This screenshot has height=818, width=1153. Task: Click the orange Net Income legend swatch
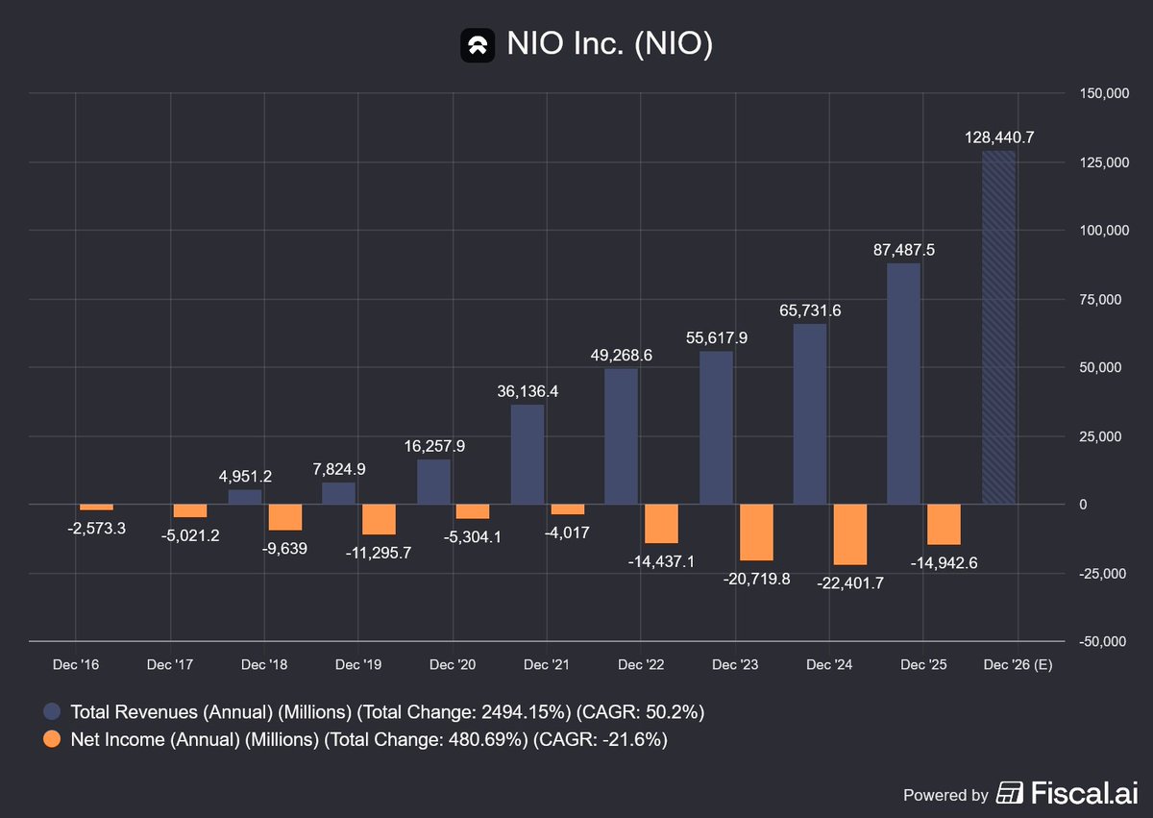pos(52,739)
